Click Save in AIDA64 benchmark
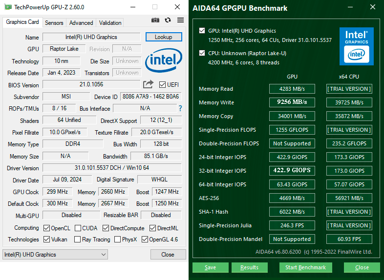The image size is (384, 280). [x=211, y=267]
